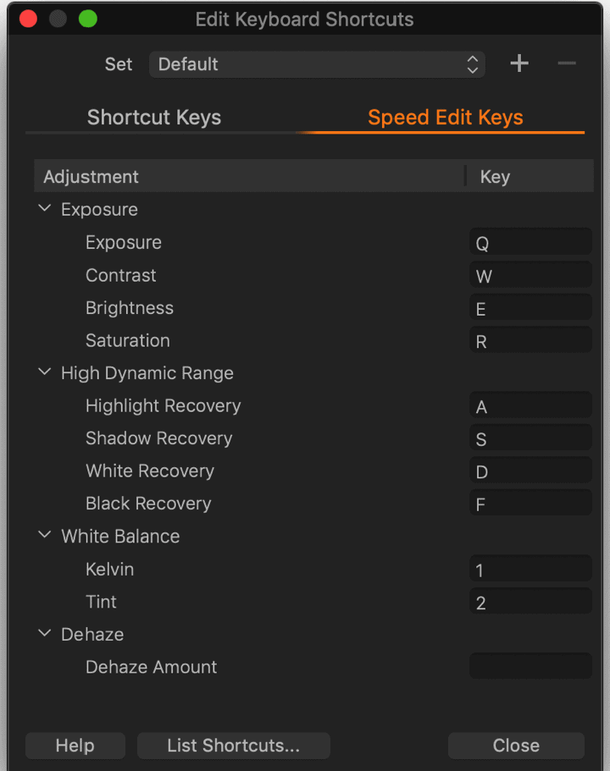Edit the Highlight Recovery key field
Image resolution: width=610 pixels, height=771 pixels.
click(x=530, y=405)
